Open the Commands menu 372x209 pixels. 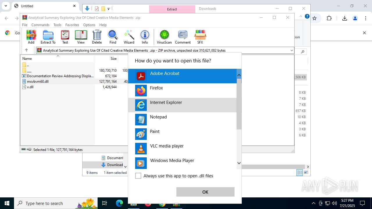(40, 25)
